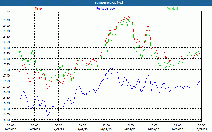
Task: Click the 16,00 axis value
Action: [6, 114]
